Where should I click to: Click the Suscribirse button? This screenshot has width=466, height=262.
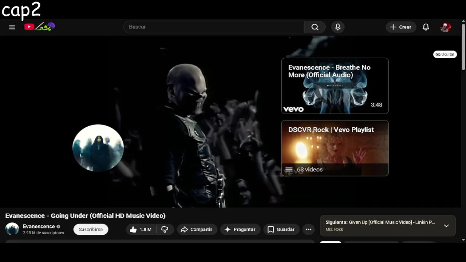point(91,229)
